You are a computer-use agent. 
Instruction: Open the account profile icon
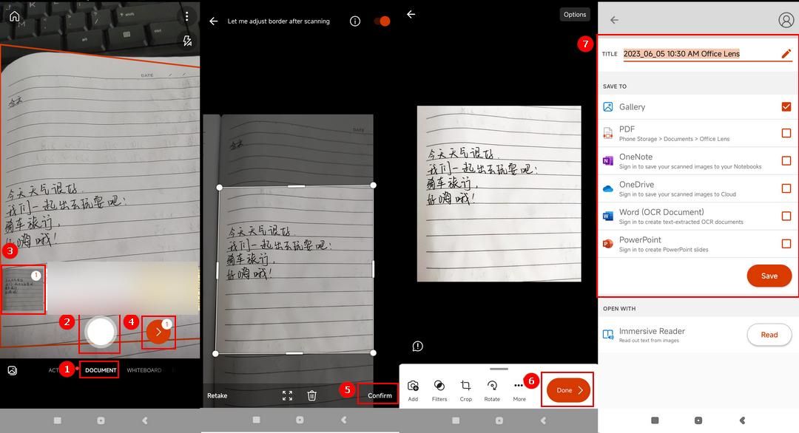point(786,20)
